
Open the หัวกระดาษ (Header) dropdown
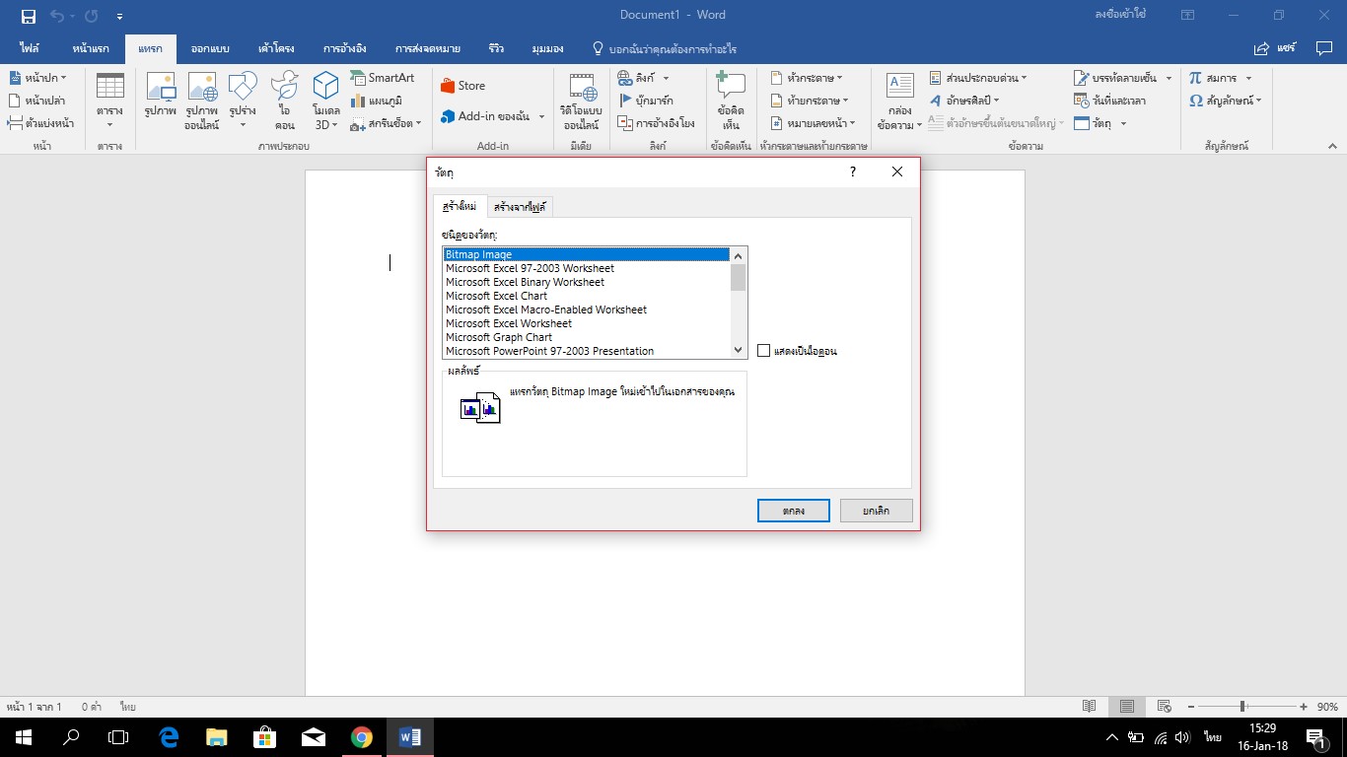point(809,78)
